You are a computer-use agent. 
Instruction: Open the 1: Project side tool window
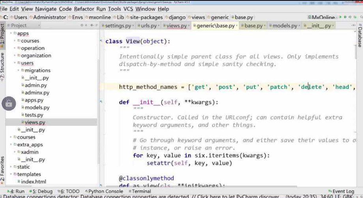pyautogui.click(x=2, y=35)
